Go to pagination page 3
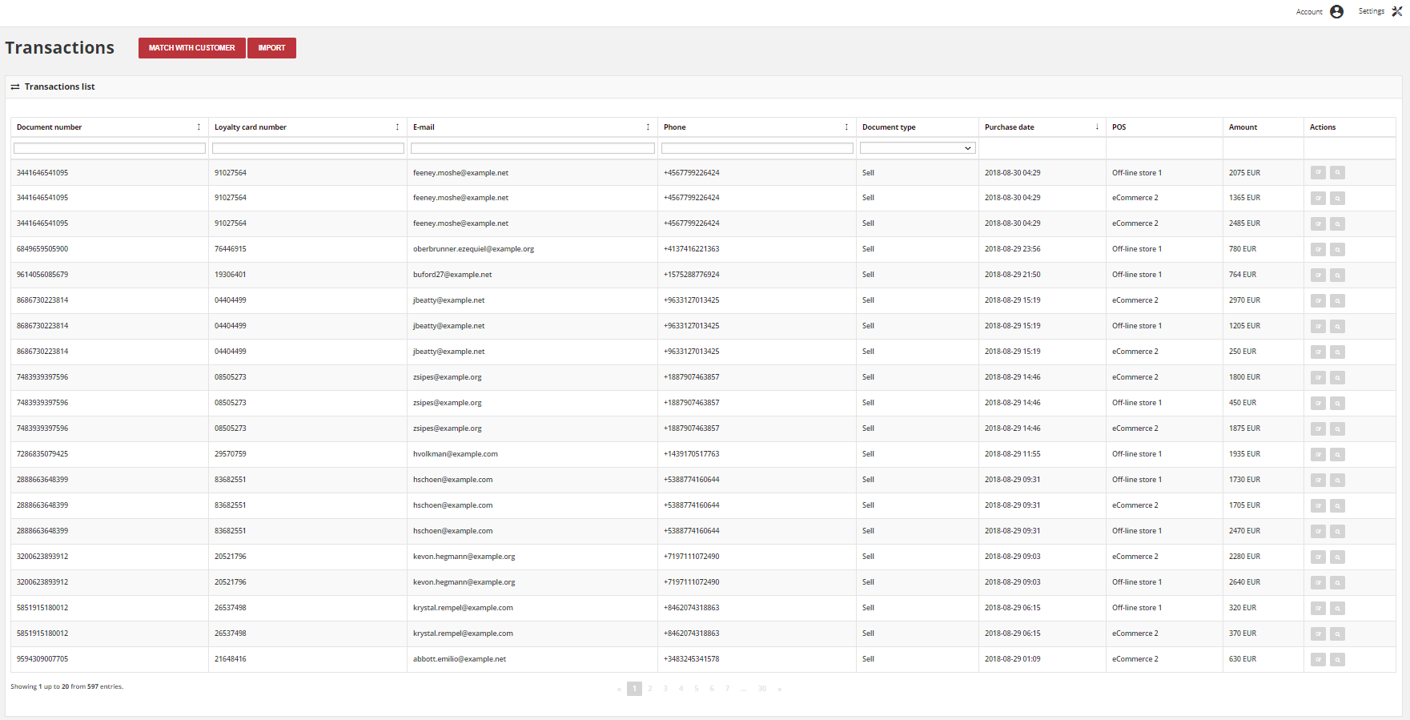1410x720 pixels. [665, 689]
